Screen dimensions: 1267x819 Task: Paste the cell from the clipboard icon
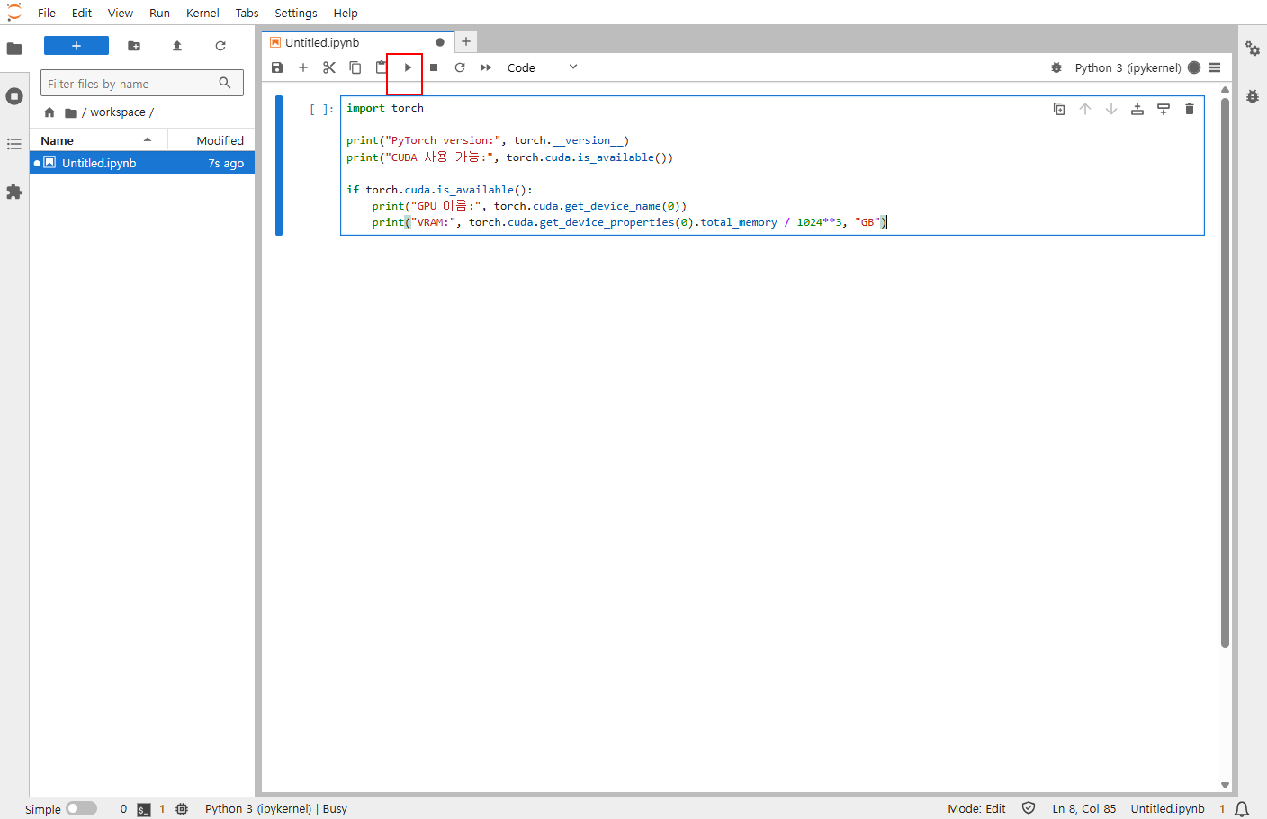coord(382,67)
